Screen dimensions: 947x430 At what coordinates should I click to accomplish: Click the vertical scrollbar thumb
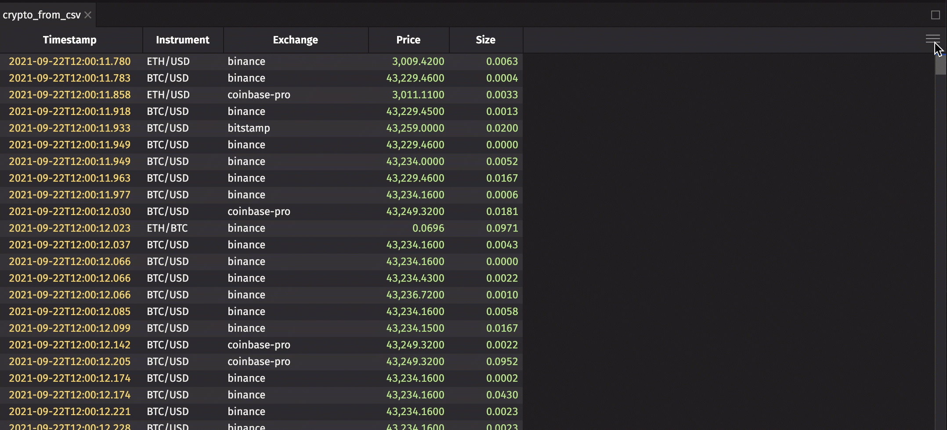[x=940, y=66]
